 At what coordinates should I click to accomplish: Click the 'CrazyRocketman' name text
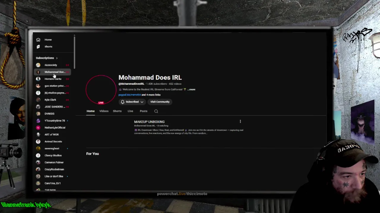pos(54,169)
